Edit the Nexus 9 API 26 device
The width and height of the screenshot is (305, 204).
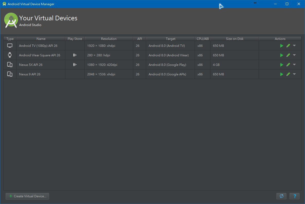(x=288, y=74)
